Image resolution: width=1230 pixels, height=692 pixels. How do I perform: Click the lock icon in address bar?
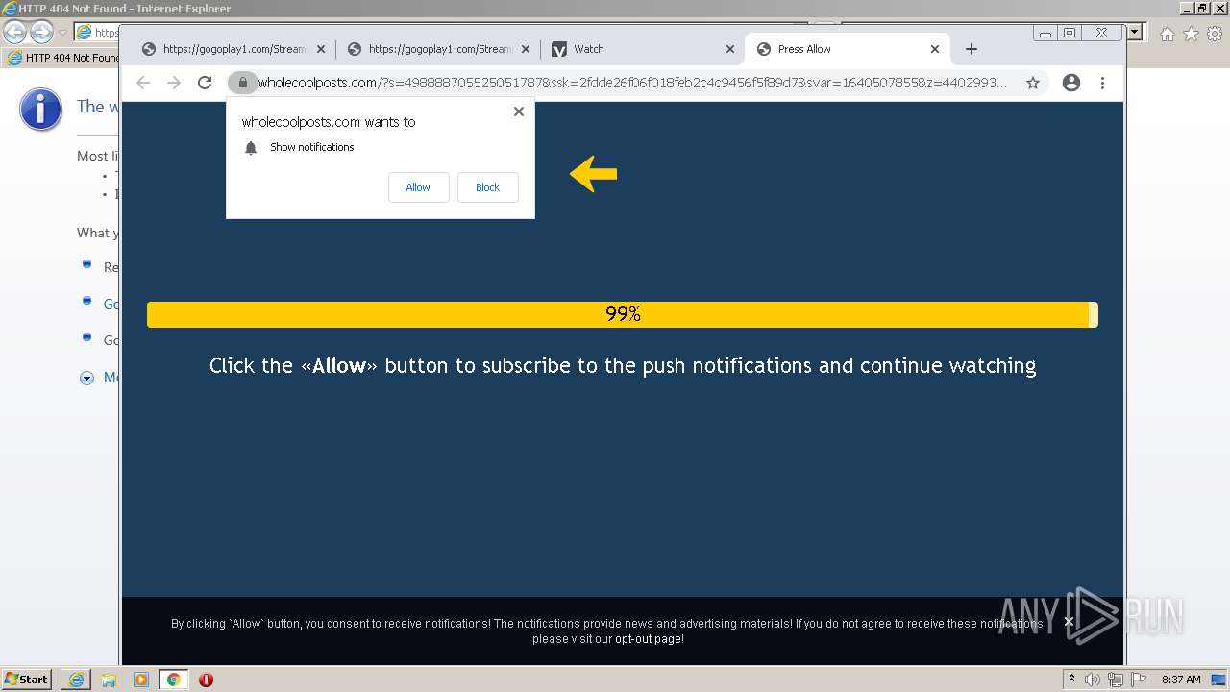pos(243,83)
